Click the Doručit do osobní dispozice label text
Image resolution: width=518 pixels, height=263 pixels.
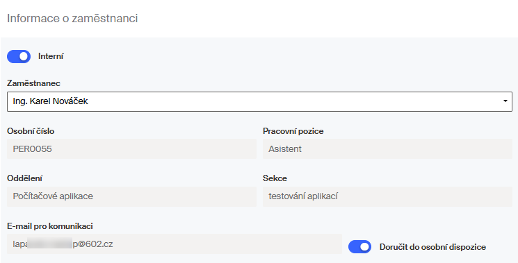pyautogui.click(x=432, y=247)
